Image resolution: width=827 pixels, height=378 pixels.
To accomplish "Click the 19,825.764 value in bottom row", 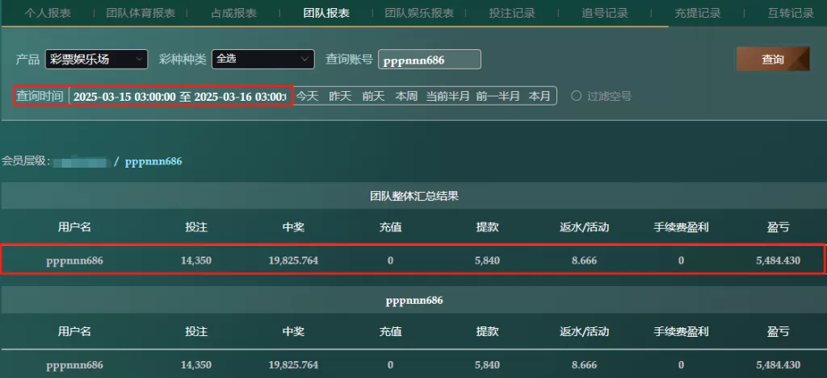I will (x=293, y=365).
